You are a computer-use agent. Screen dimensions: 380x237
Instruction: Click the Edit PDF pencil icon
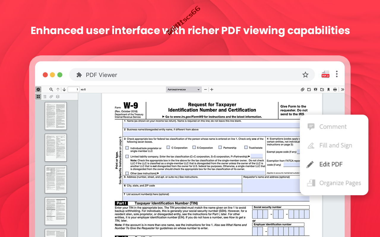[x=310, y=164]
